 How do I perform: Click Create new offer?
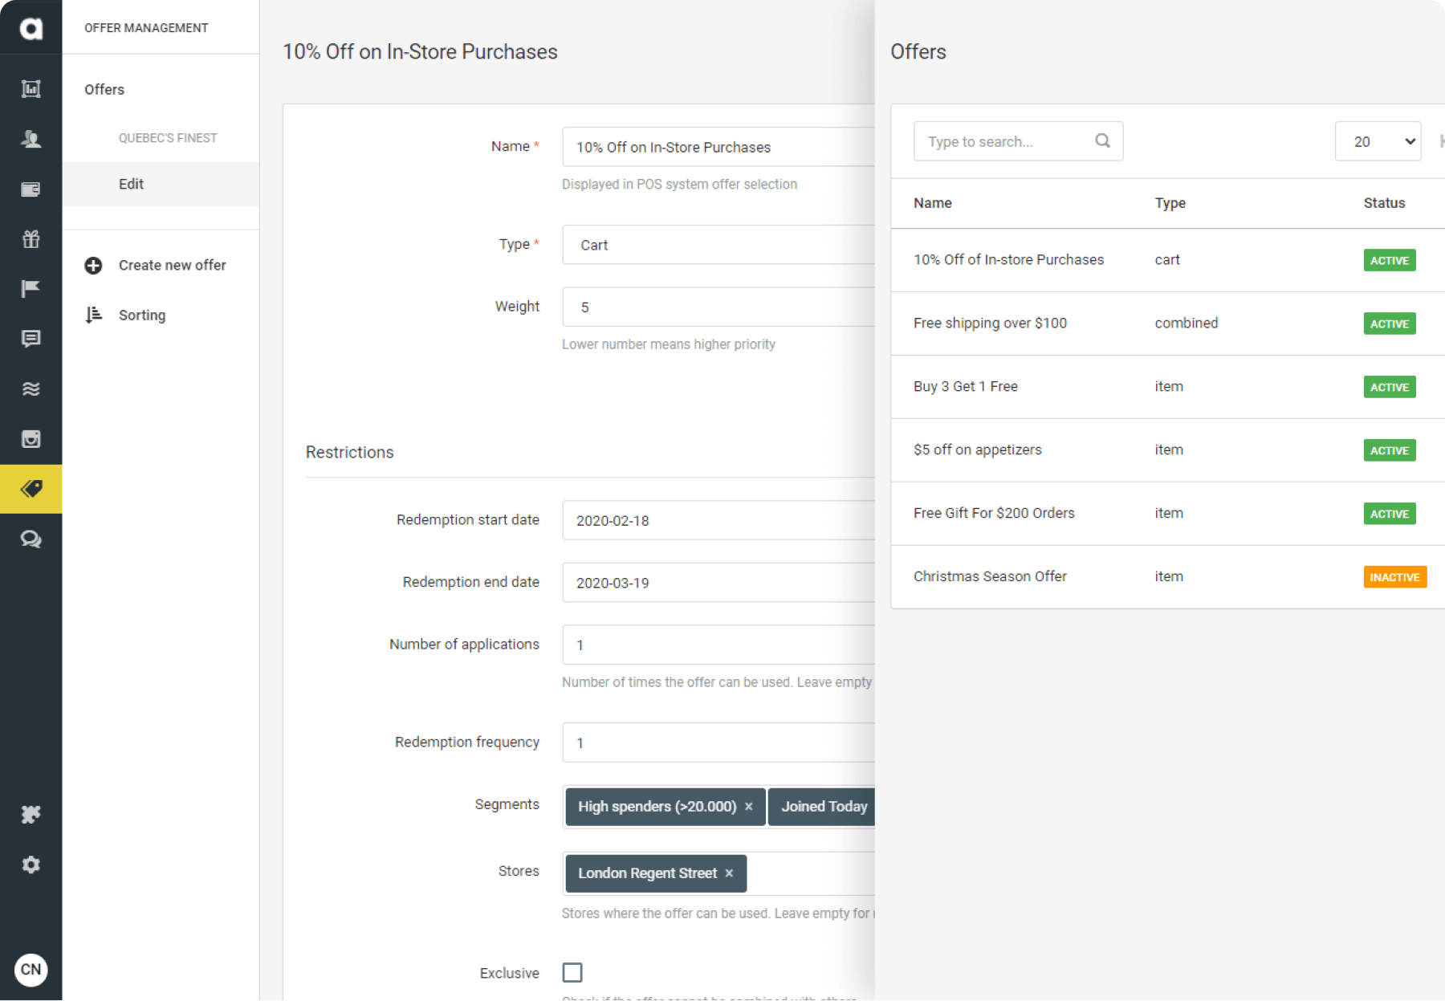173,266
